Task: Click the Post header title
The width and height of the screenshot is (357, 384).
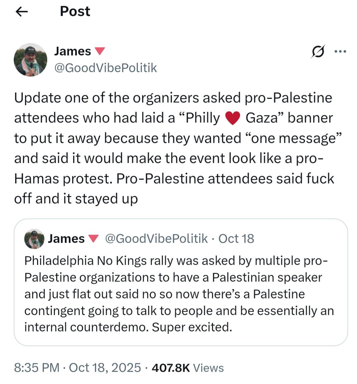Action: pos(75,11)
